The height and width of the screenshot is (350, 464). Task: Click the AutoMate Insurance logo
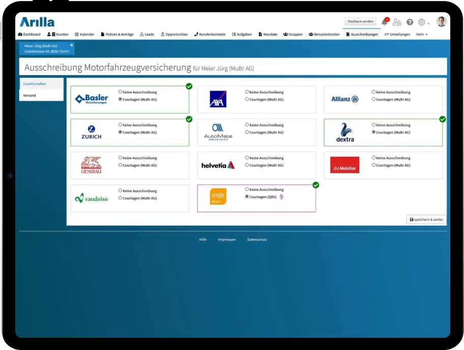[218, 132]
